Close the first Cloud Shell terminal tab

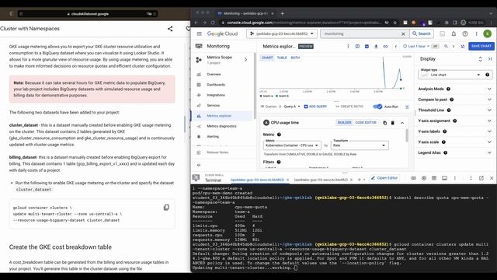click(287, 180)
